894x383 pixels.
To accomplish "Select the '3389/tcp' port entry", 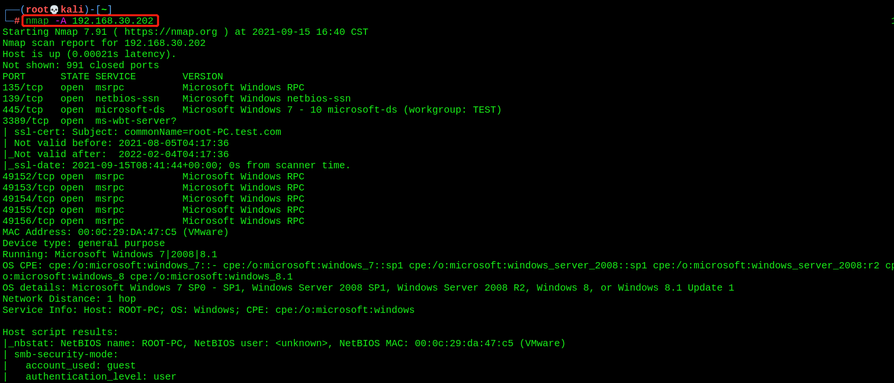I will [26, 121].
